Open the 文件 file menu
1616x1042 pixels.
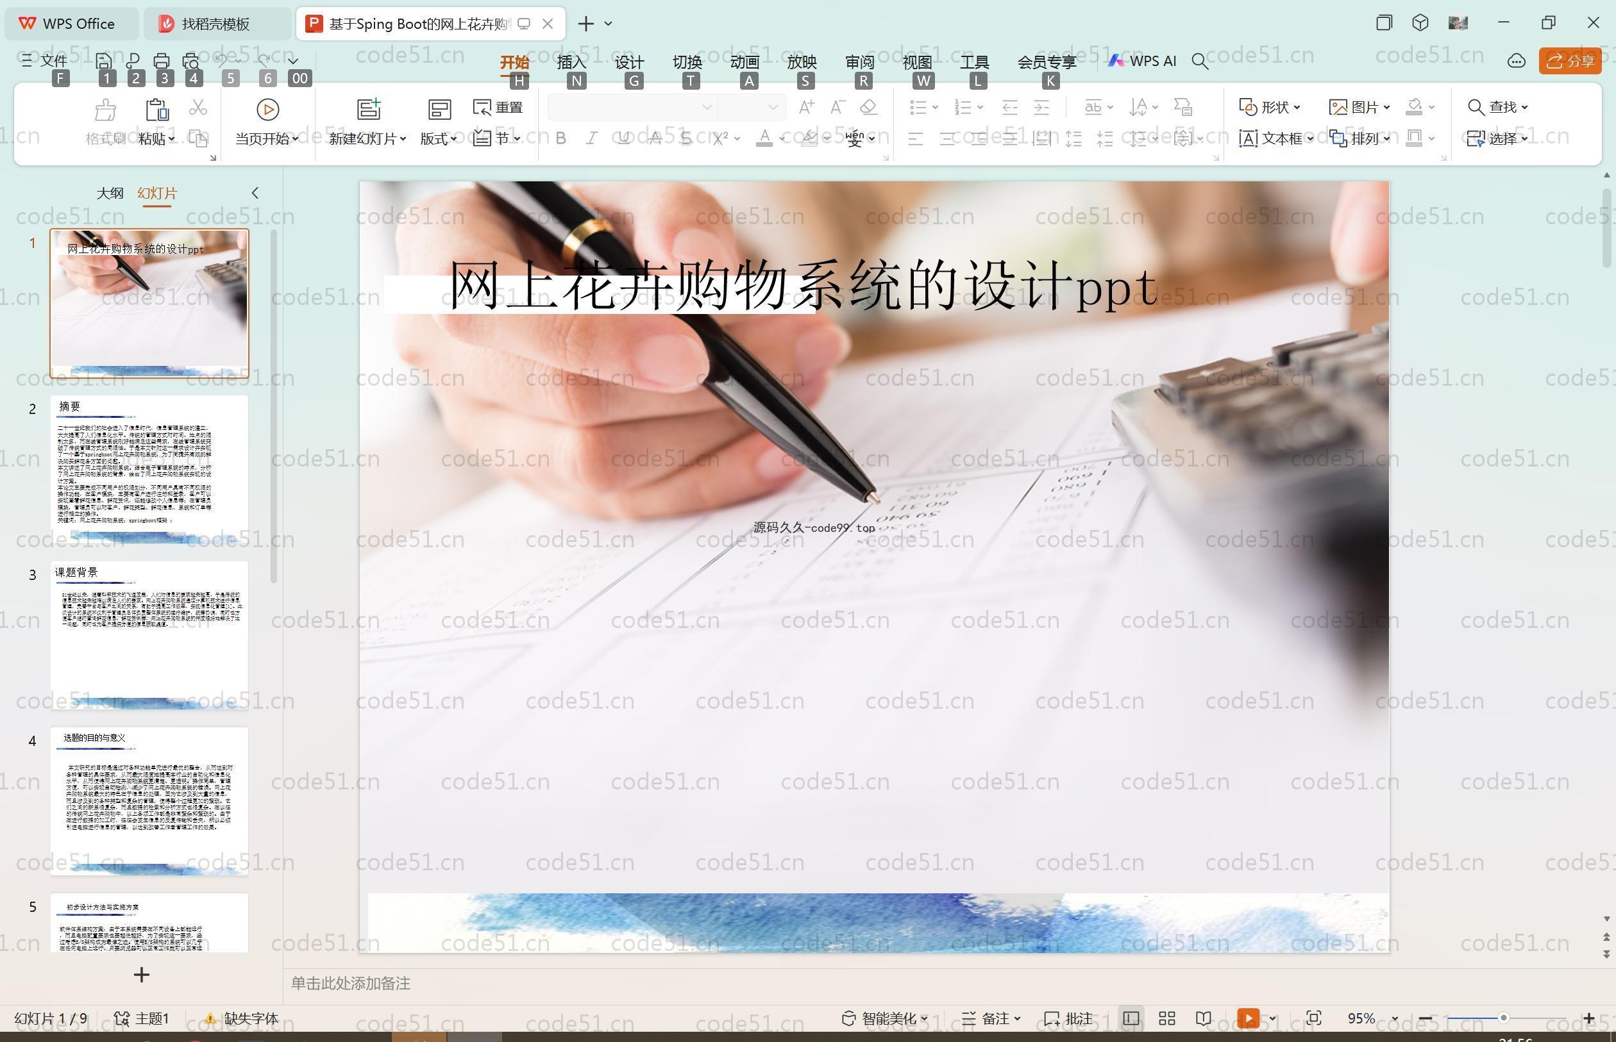tap(45, 61)
